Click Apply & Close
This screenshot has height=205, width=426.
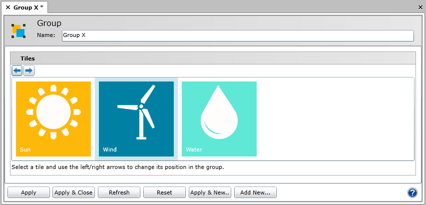pyautogui.click(x=73, y=192)
